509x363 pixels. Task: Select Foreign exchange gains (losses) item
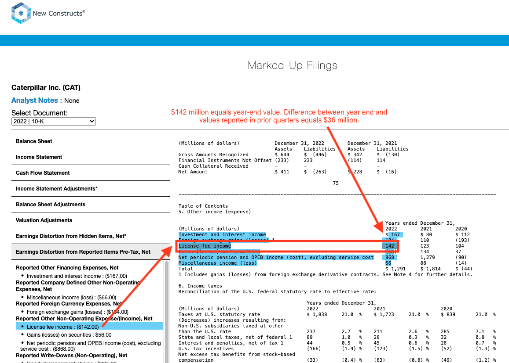coord(77,312)
